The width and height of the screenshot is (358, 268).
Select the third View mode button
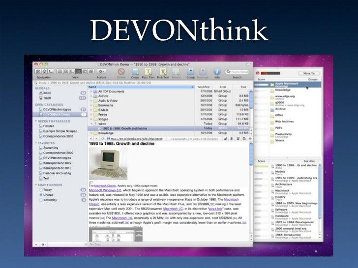click(72, 71)
